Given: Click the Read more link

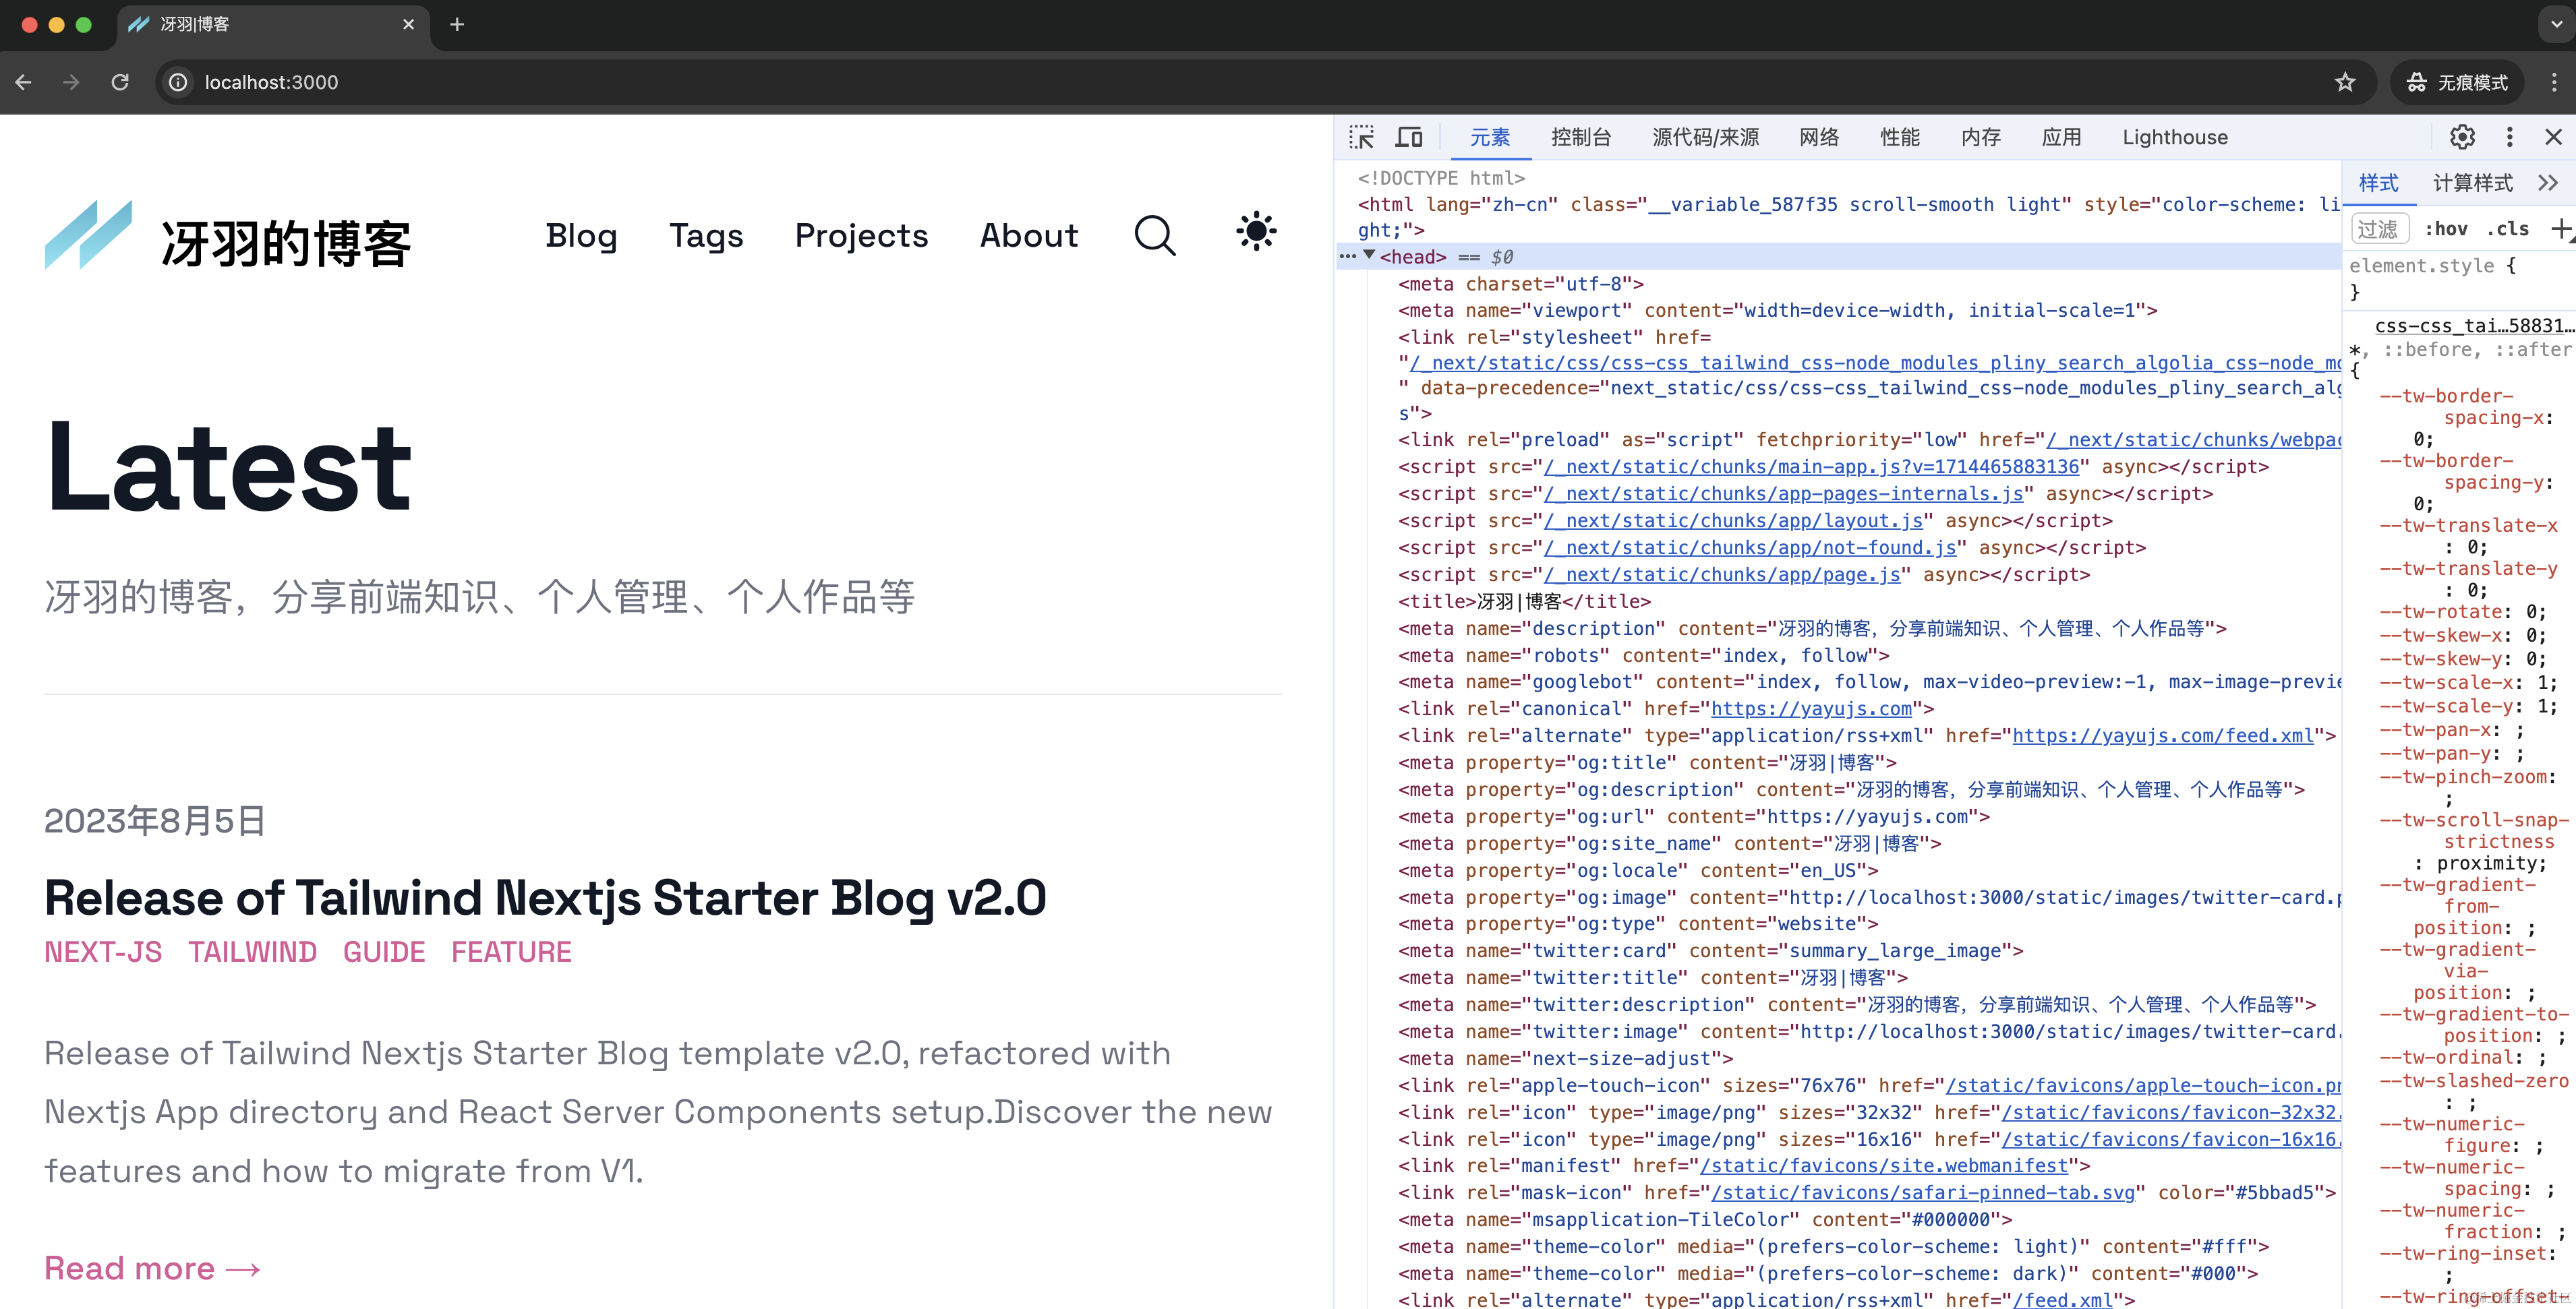Looking at the screenshot, I should tap(152, 1268).
